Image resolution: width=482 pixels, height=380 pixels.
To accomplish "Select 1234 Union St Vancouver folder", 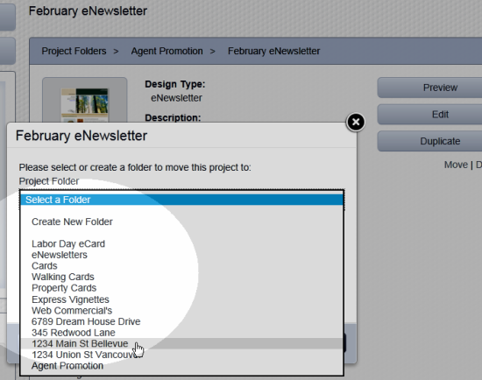I will coord(181,355).
